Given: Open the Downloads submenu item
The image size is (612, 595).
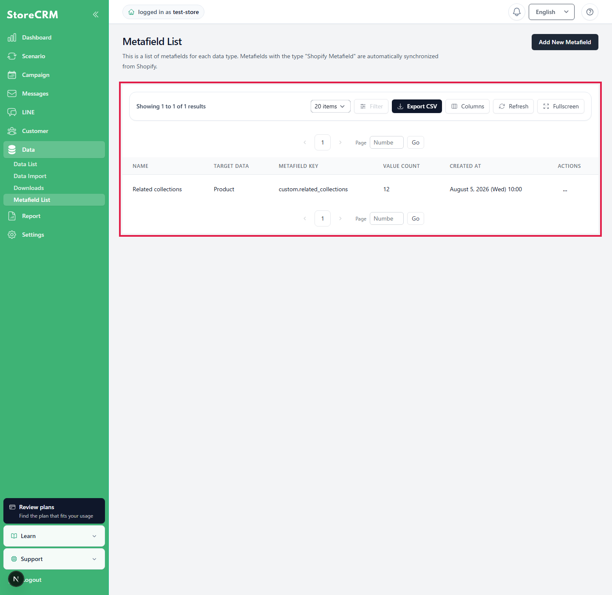Looking at the screenshot, I should coord(54,188).
